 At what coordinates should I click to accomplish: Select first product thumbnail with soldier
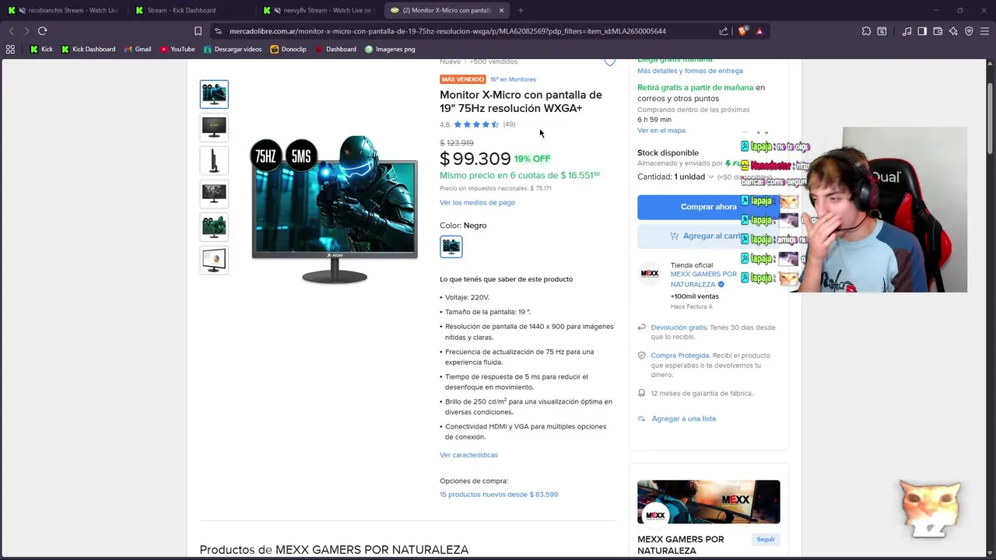click(214, 94)
